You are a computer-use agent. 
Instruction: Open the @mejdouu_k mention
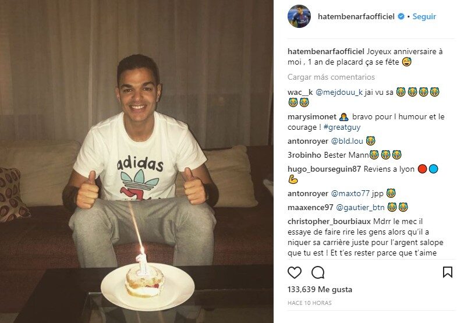click(x=339, y=93)
